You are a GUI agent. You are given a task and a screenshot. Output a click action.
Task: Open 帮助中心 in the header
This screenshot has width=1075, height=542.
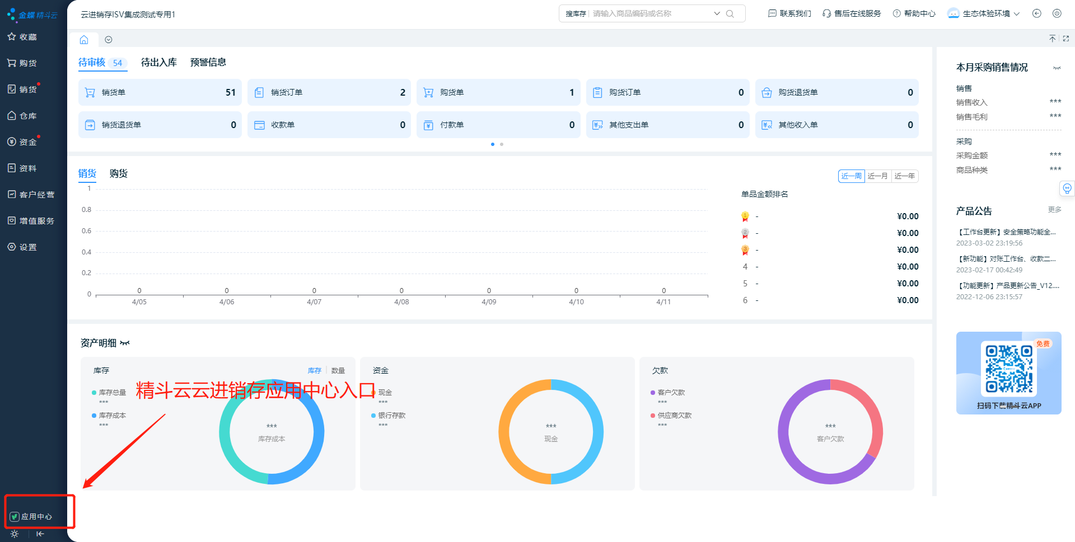pyautogui.click(x=914, y=13)
